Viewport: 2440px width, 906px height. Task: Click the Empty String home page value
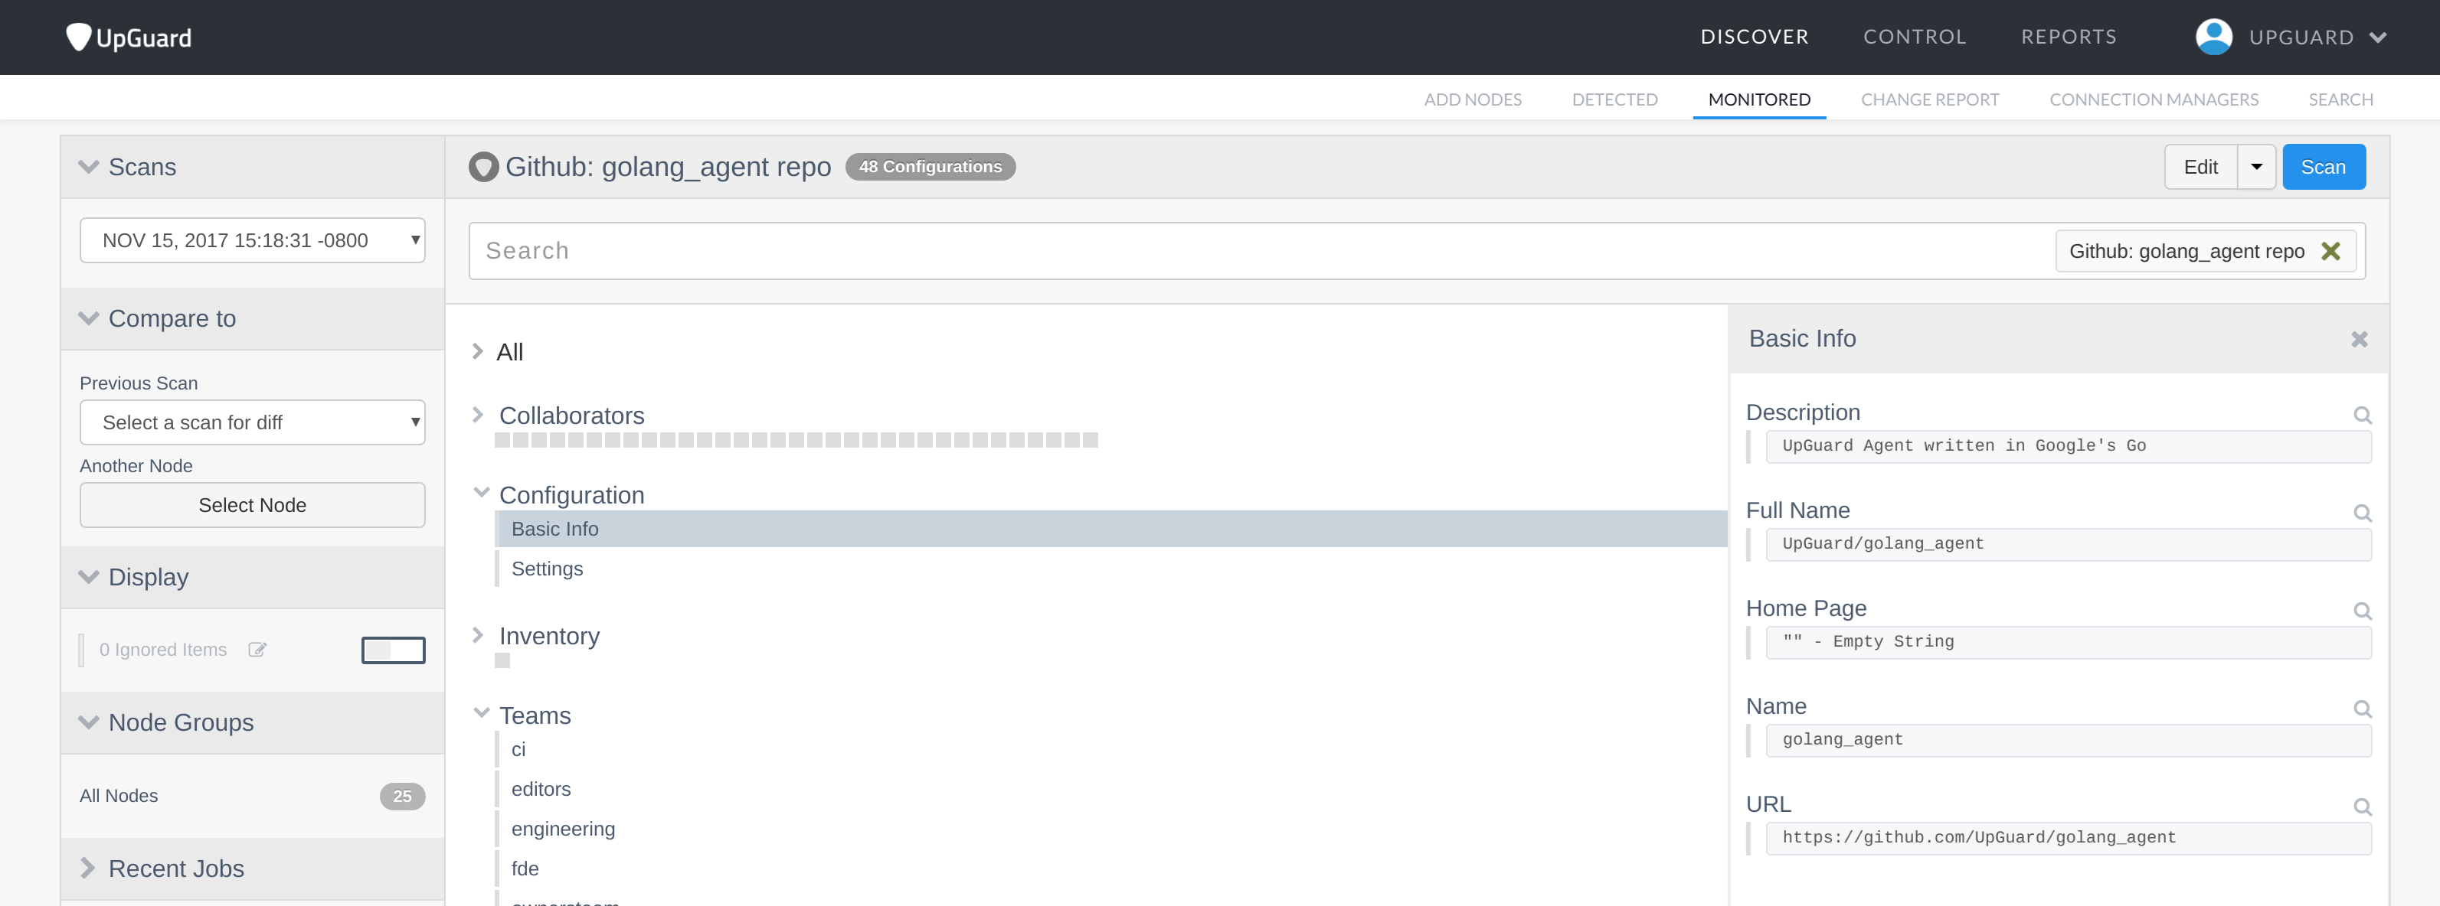pyautogui.click(x=2068, y=643)
